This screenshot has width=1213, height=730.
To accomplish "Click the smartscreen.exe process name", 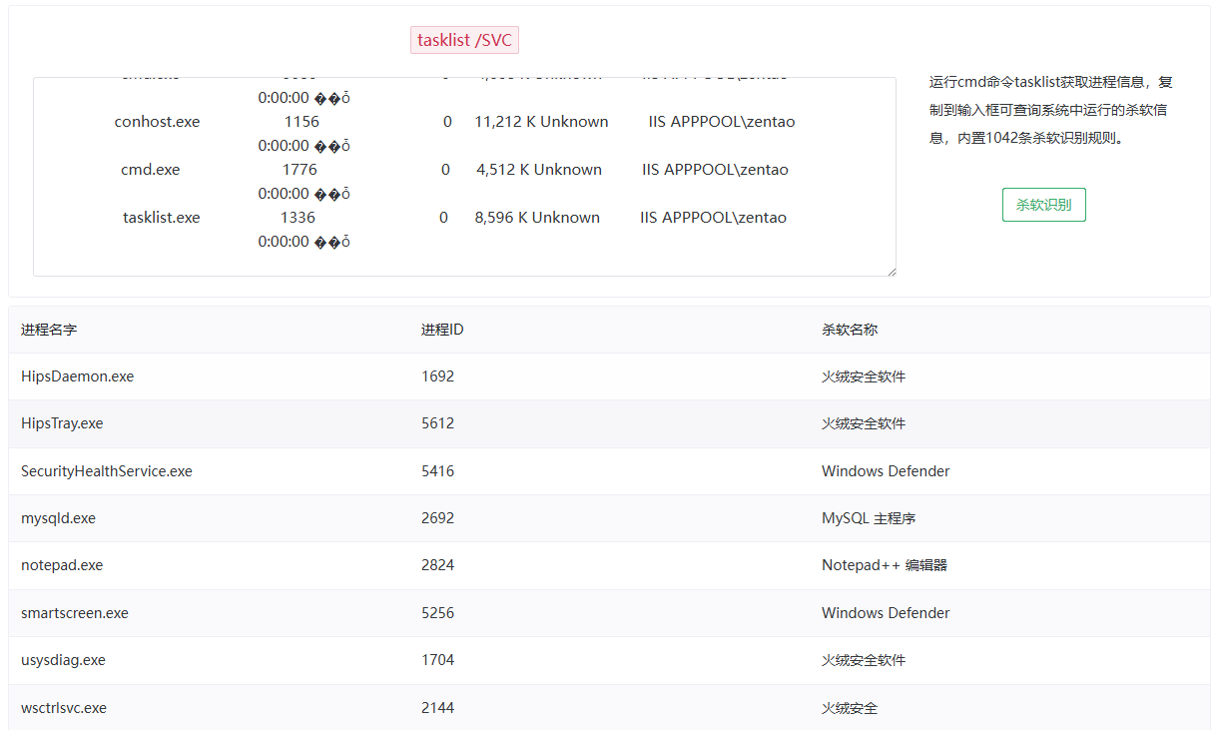I will click(74, 613).
